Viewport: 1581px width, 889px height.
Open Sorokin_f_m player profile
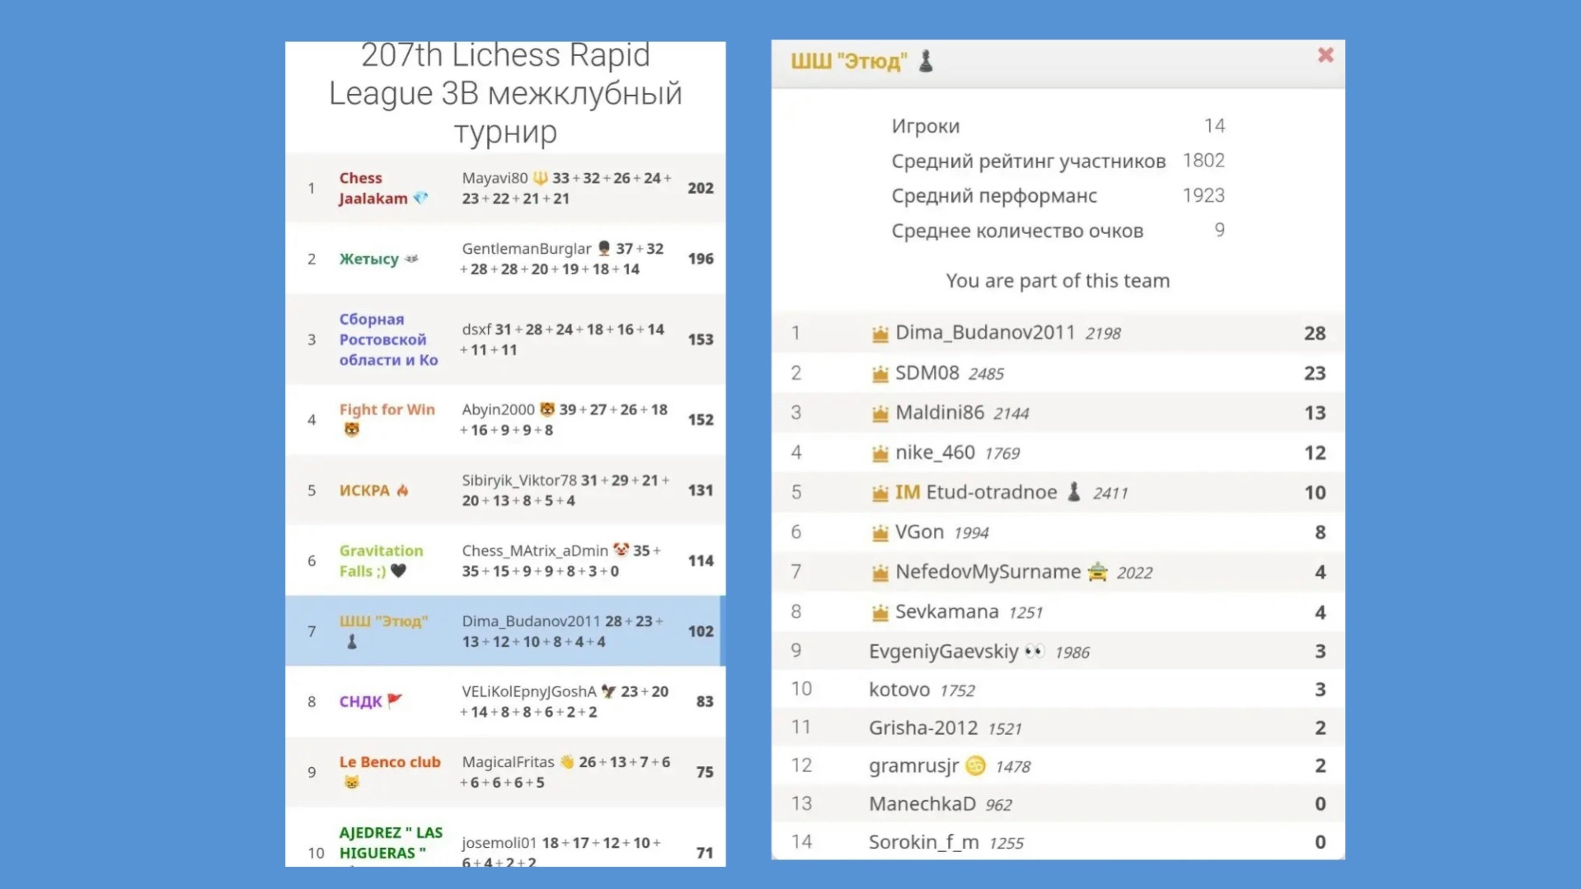tap(924, 842)
